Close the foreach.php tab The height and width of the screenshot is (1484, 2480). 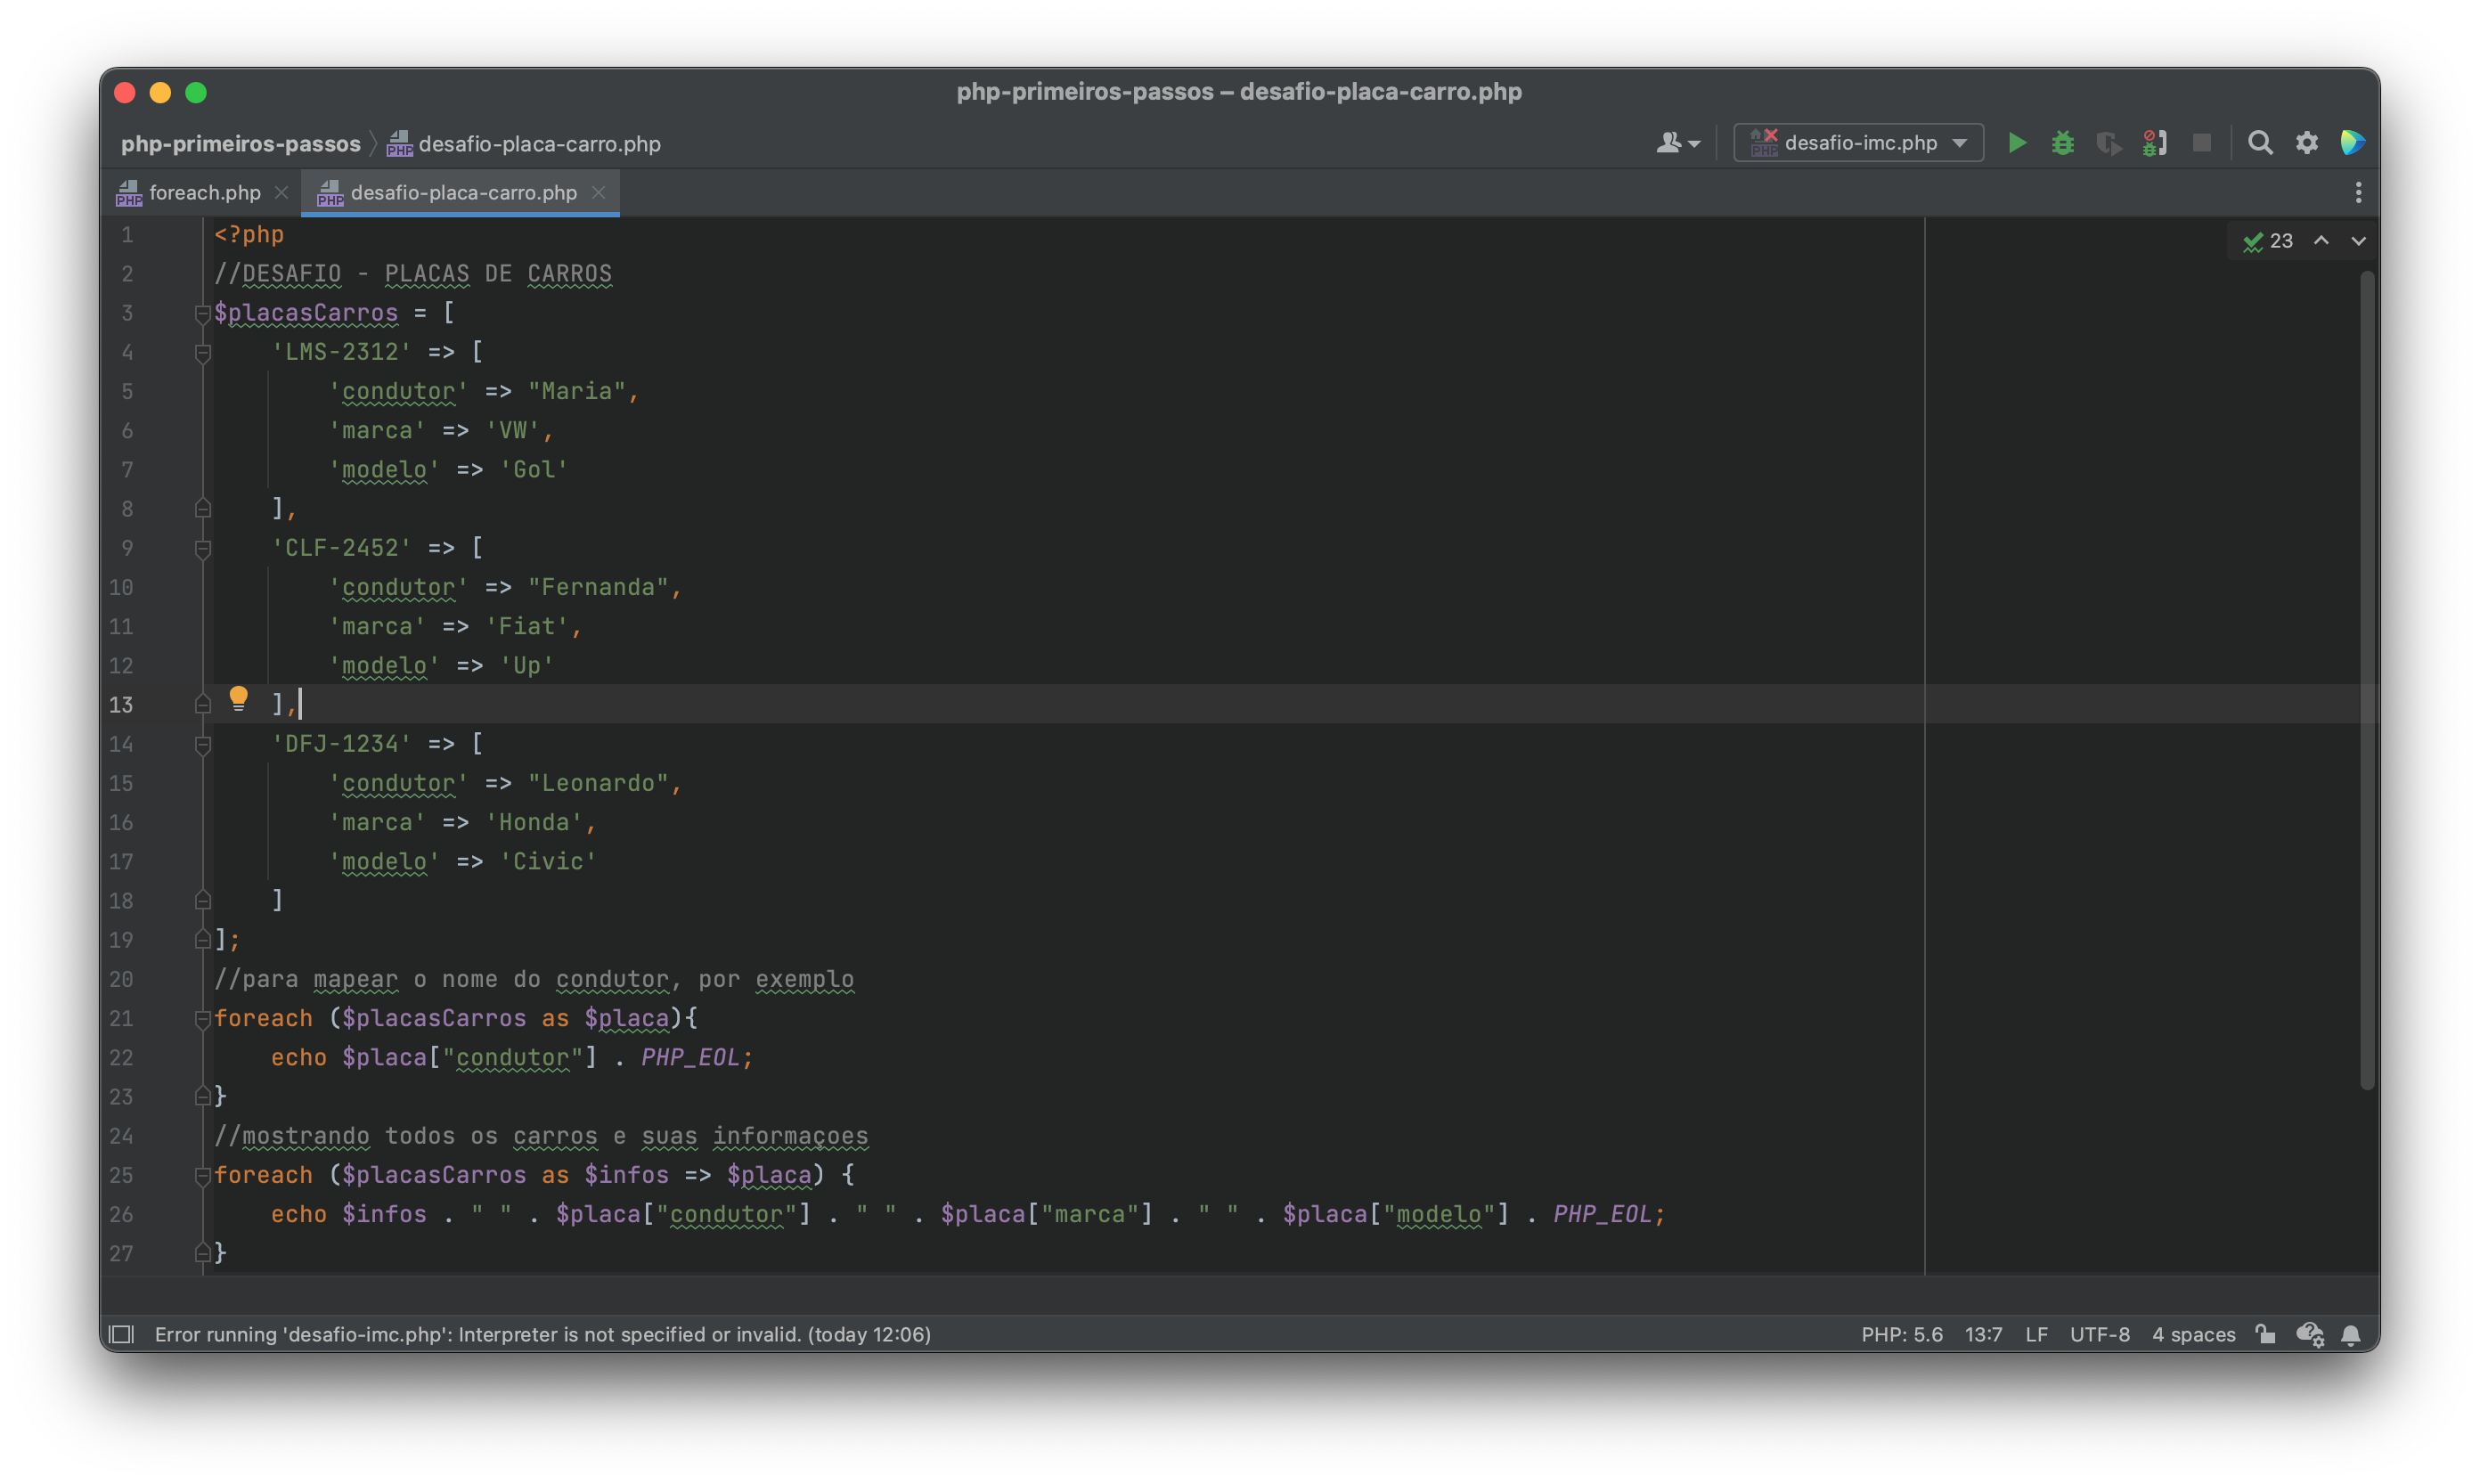(x=282, y=192)
